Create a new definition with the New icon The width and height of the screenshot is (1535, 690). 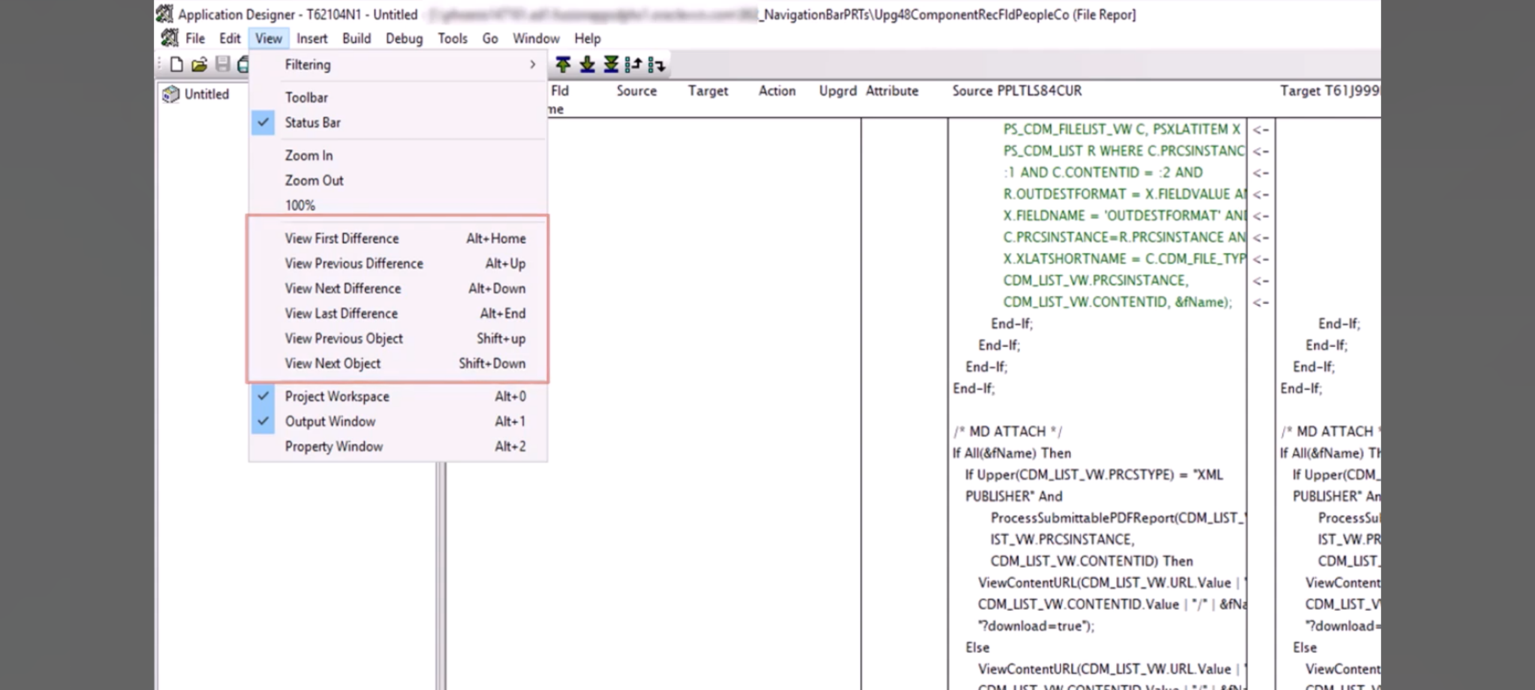click(176, 65)
